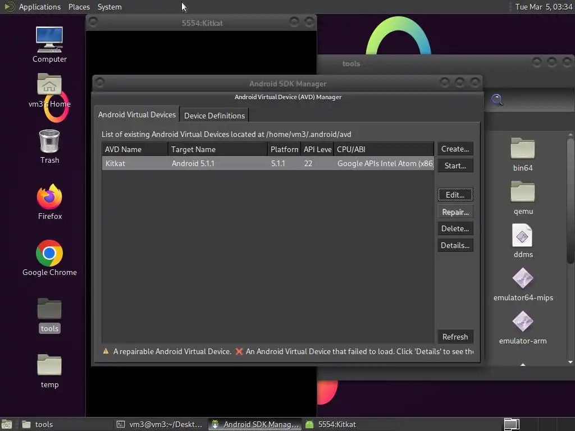
Task: Click the Edit... button
Action: (x=455, y=195)
